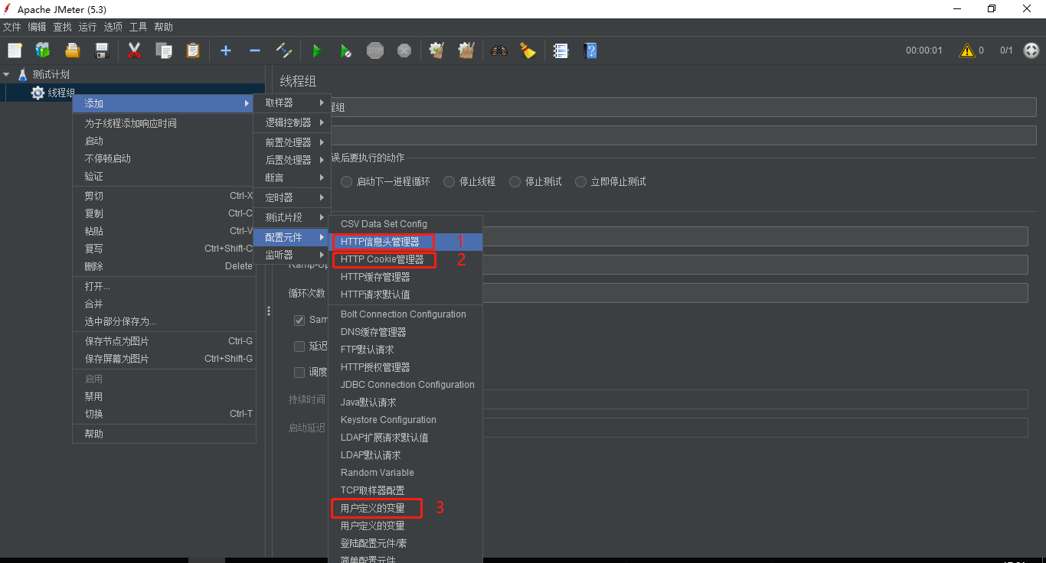Select the 停止测试 radio button
Screen dimensions: 1046x563
[515, 182]
